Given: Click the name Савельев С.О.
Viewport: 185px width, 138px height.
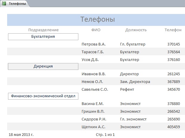Looking at the screenshot, I should pyautogui.click(x=95, y=89).
